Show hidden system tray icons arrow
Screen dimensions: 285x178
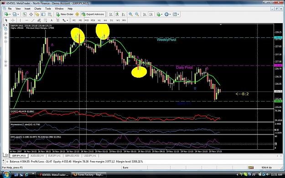point(237,174)
